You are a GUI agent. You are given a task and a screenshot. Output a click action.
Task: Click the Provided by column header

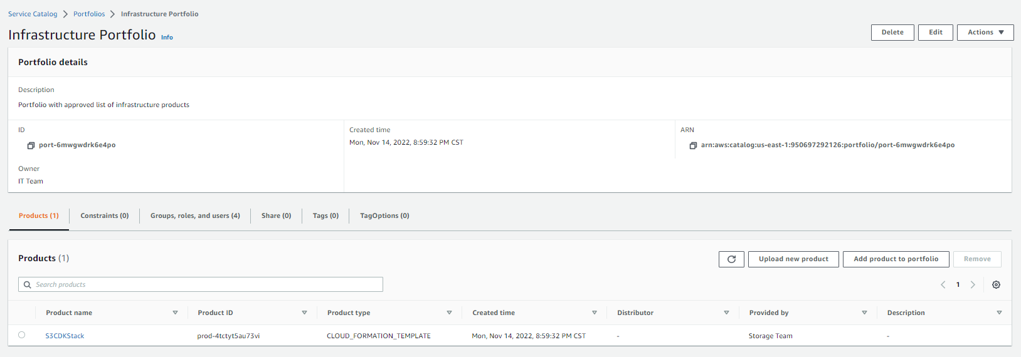[769, 313]
